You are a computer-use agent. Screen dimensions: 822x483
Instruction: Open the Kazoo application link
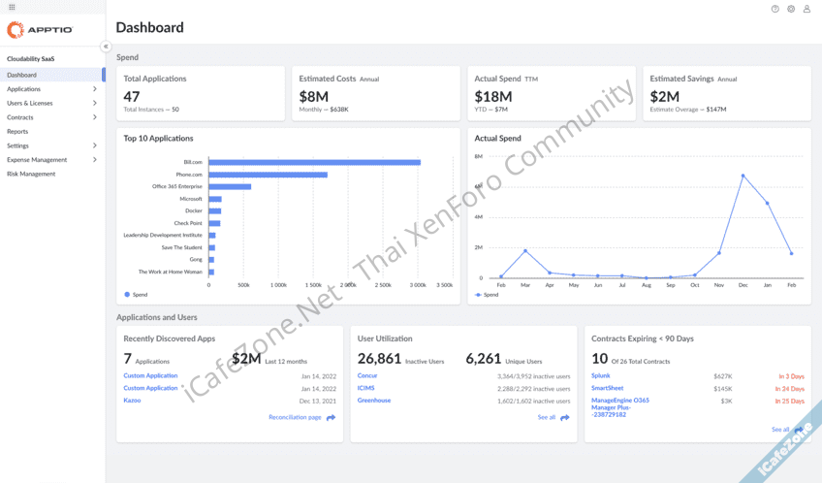[132, 401]
